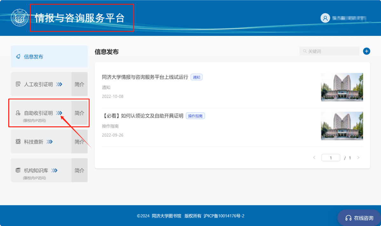The image size is (381, 226).
Task: Select the 信息发布 sidebar tab
Action: pyautogui.click(x=49, y=57)
